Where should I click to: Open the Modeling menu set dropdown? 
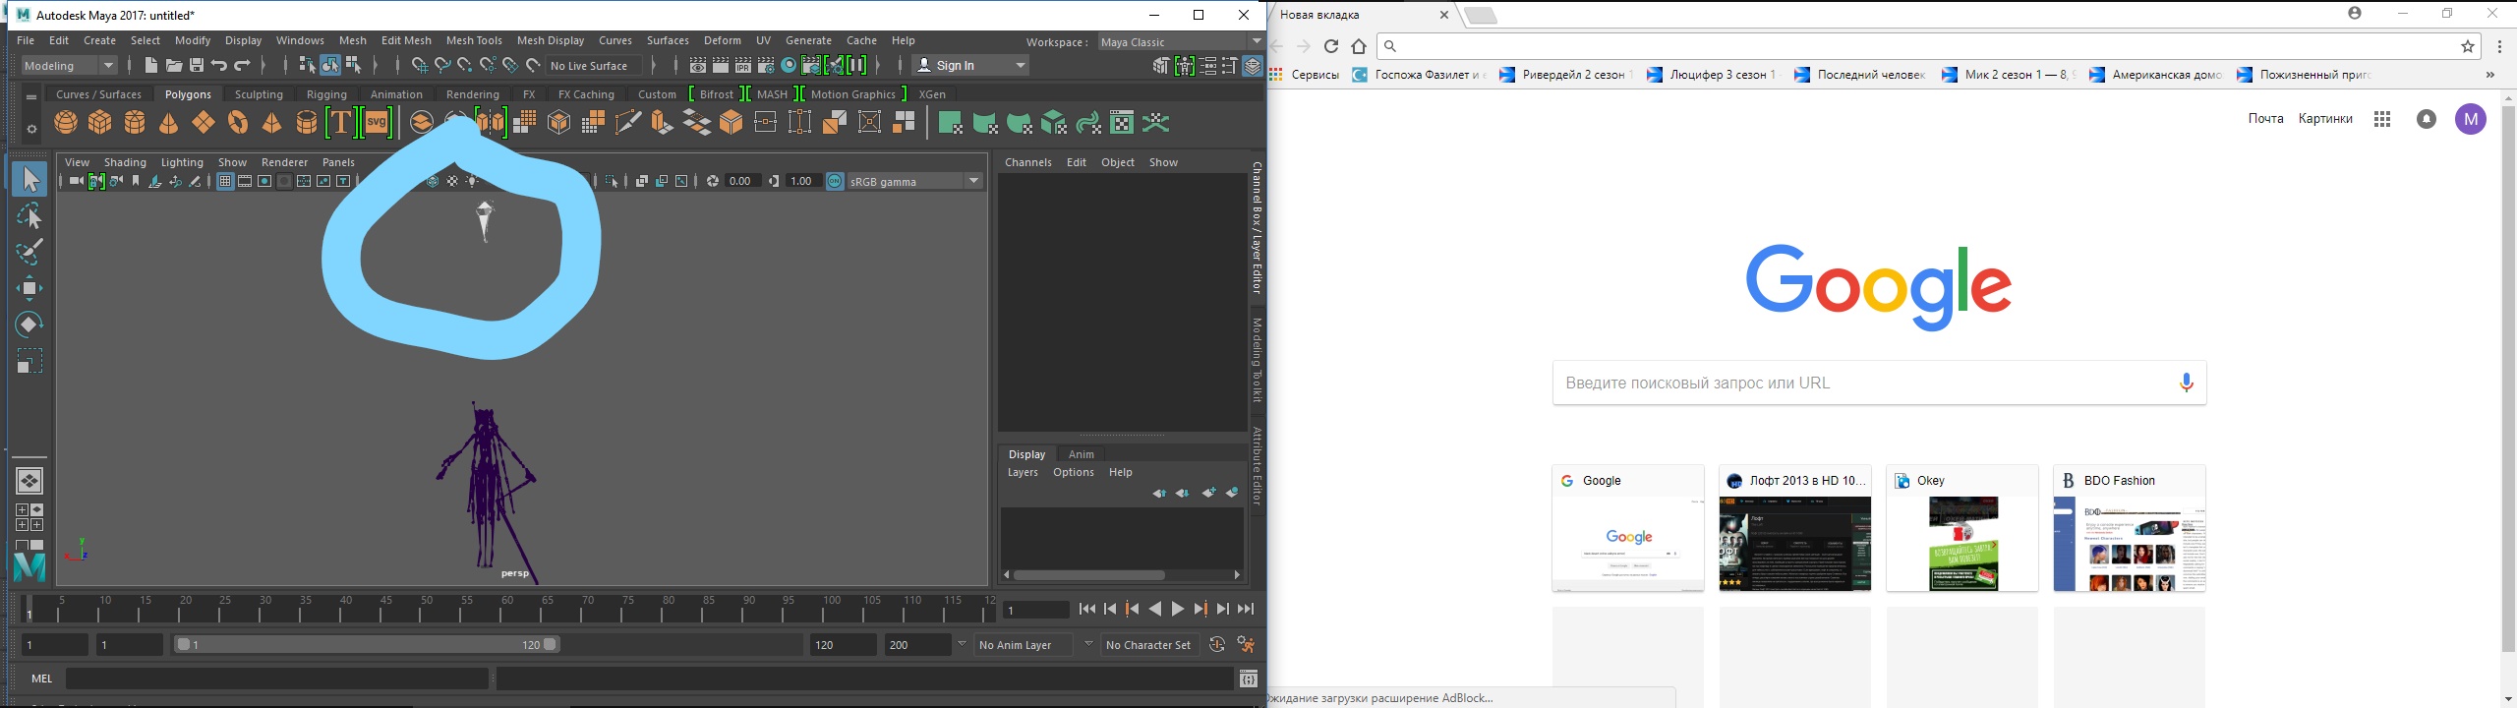69,66
